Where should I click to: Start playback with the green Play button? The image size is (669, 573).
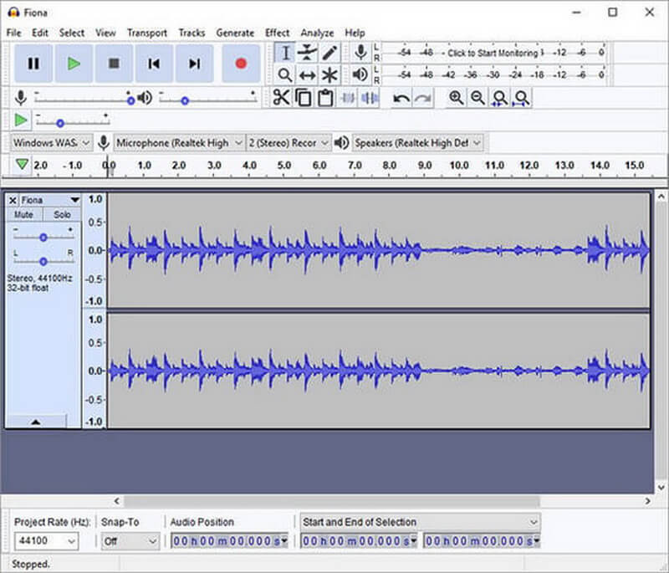pyautogui.click(x=74, y=64)
